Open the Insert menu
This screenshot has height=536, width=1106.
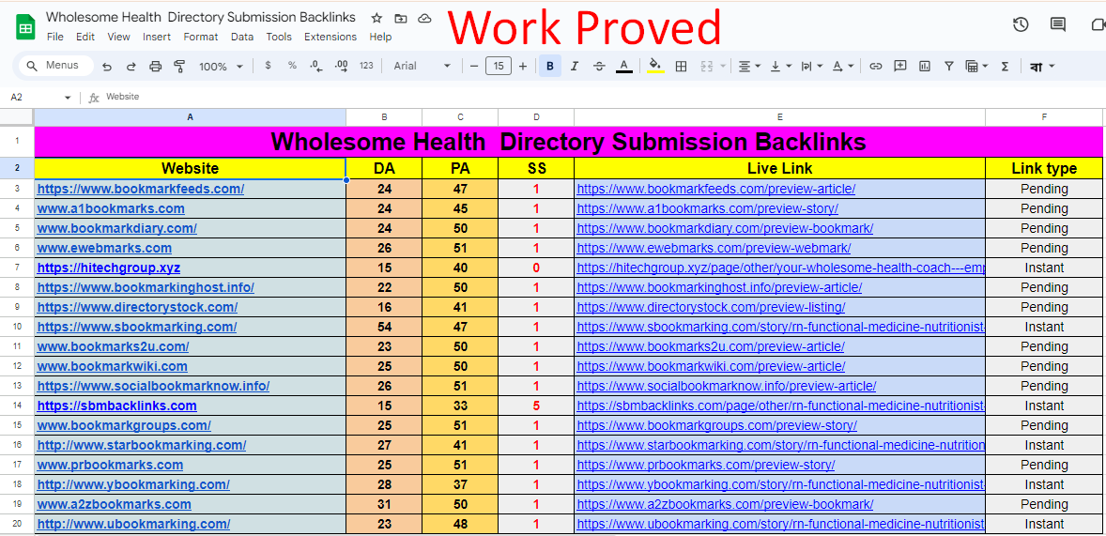point(157,37)
